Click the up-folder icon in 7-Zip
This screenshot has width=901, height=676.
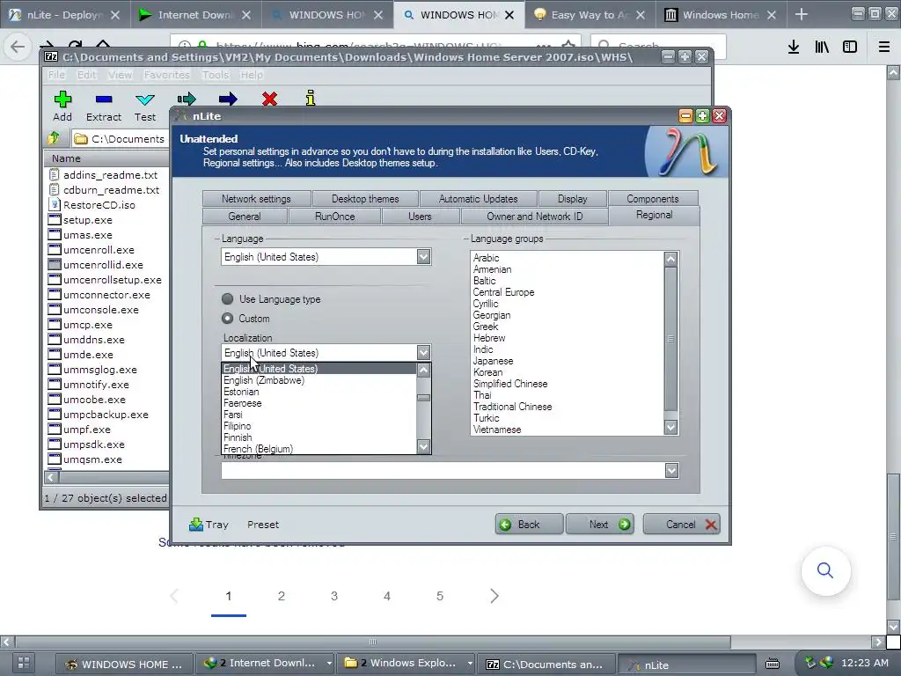54,138
